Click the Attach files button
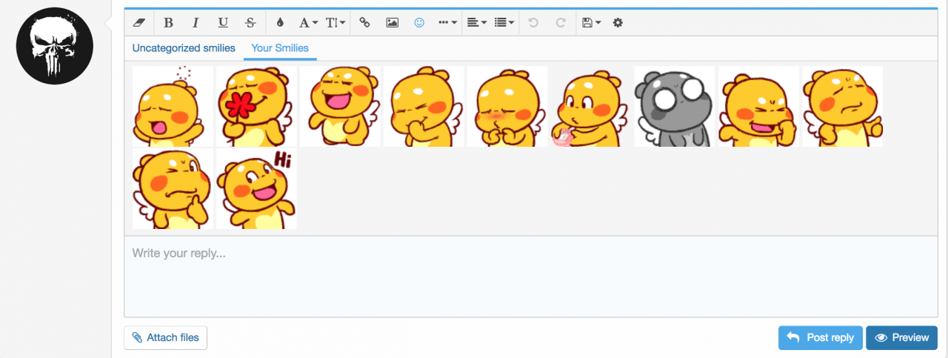Image resolution: width=948 pixels, height=358 pixels. tap(166, 337)
